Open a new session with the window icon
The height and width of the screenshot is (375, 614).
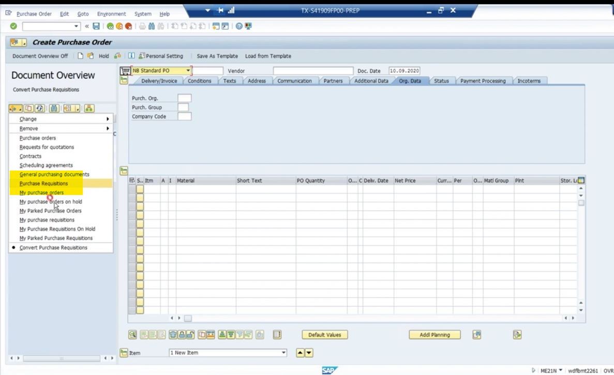coord(216,26)
